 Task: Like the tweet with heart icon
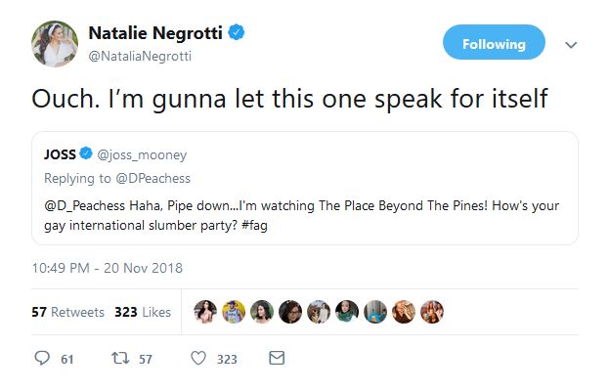click(198, 359)
